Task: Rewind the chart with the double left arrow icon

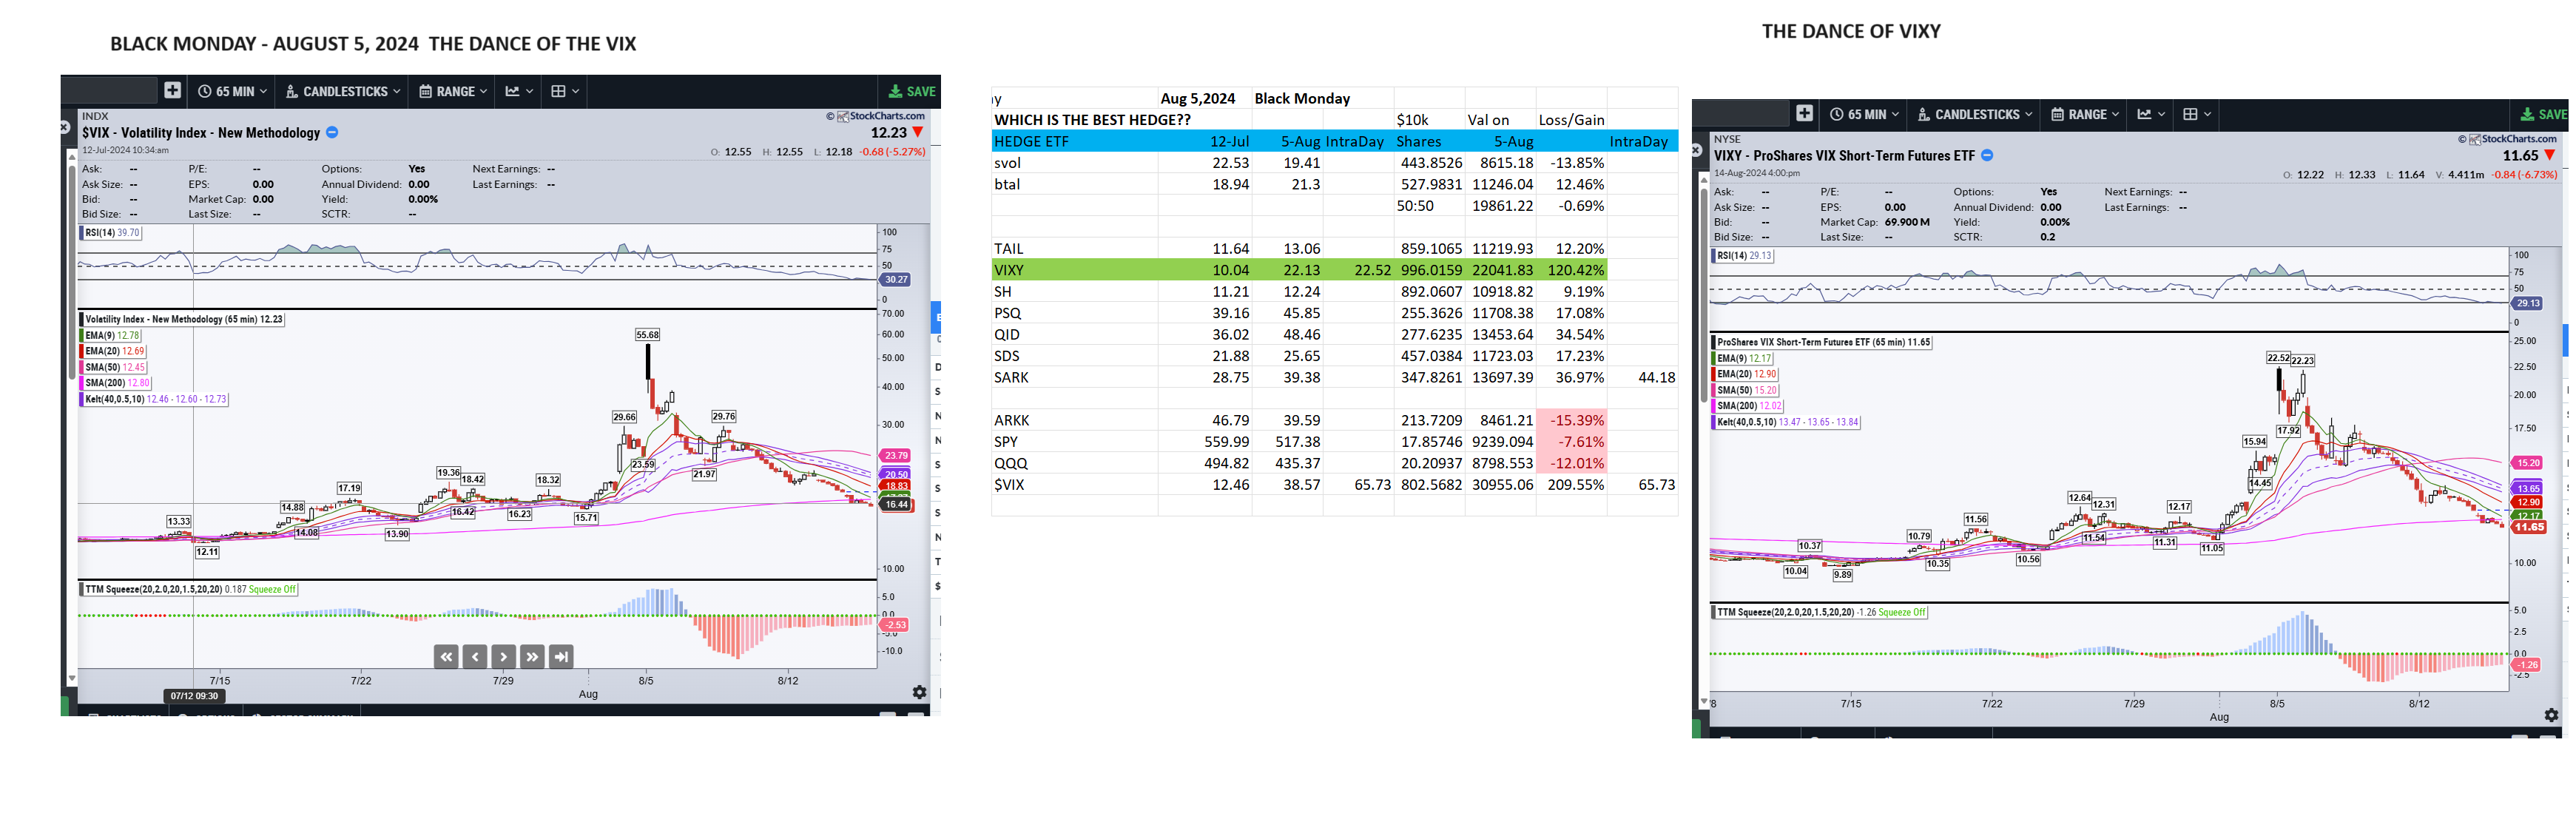Action: (445, 657)
